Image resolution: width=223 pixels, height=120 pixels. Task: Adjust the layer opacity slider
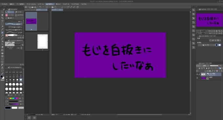coord(214,66)
